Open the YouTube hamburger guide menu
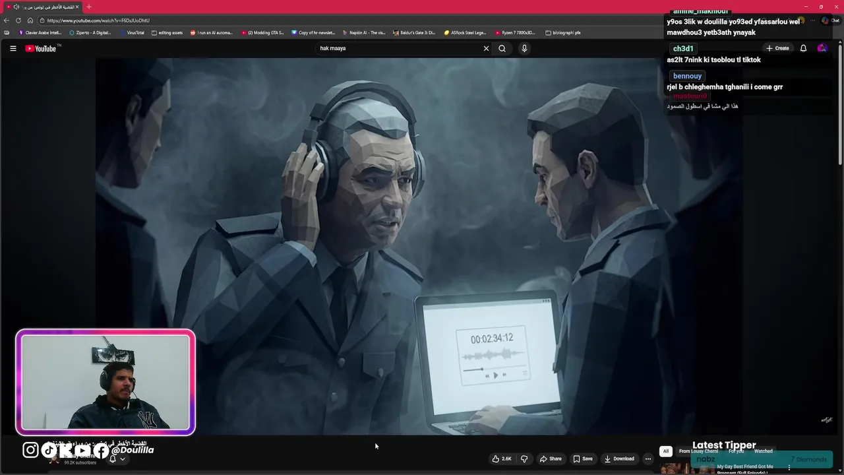This screenshot has width=844, height=475. (13, 48)
